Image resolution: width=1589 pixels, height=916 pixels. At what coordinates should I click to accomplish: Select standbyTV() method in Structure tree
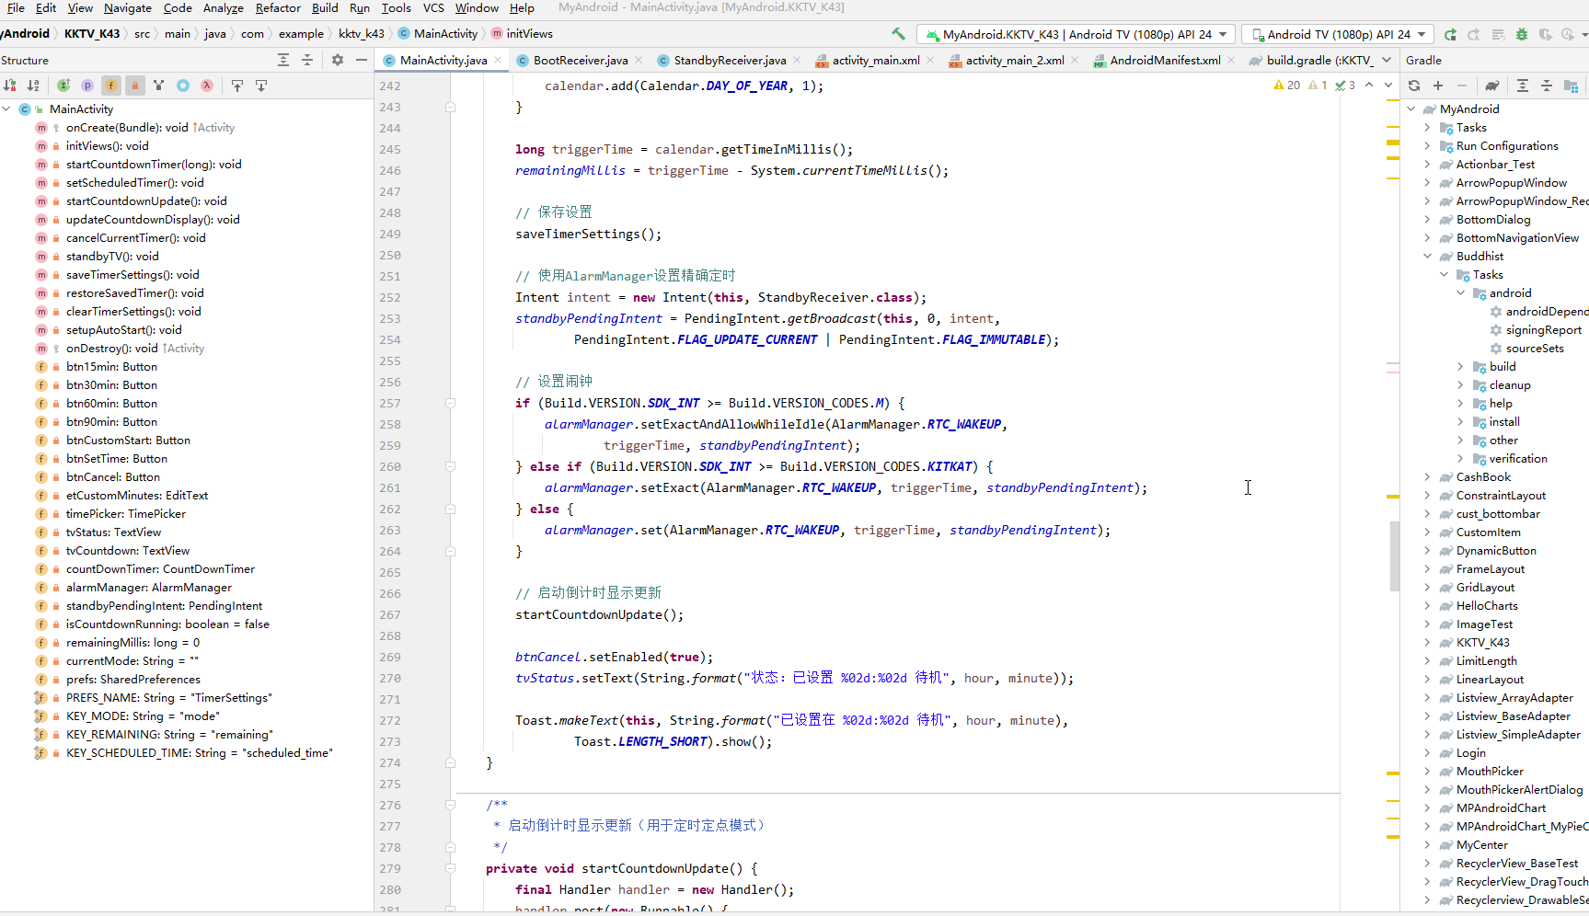[x=111, y=257]
